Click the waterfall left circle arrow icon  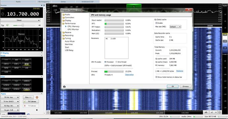[x=48, y=112]
